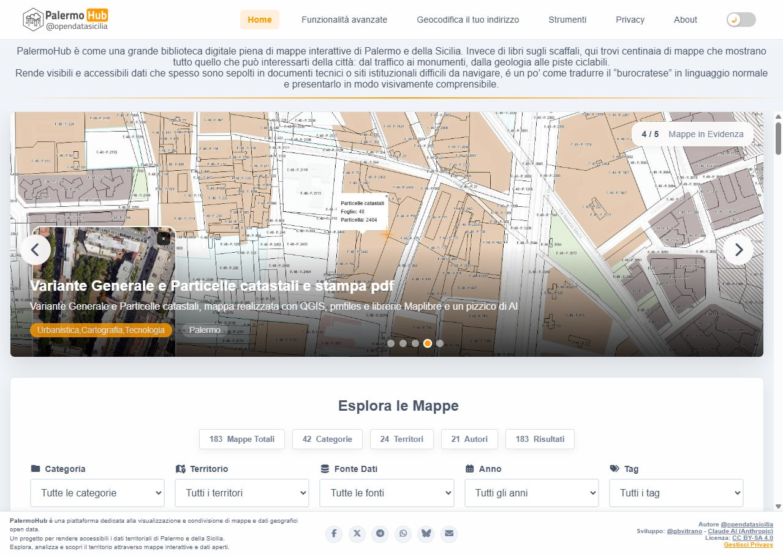Image resolution: width=783 pixels, height=557 pixels.
Task: Advance carousel with the right arrow
Action: 738,250
